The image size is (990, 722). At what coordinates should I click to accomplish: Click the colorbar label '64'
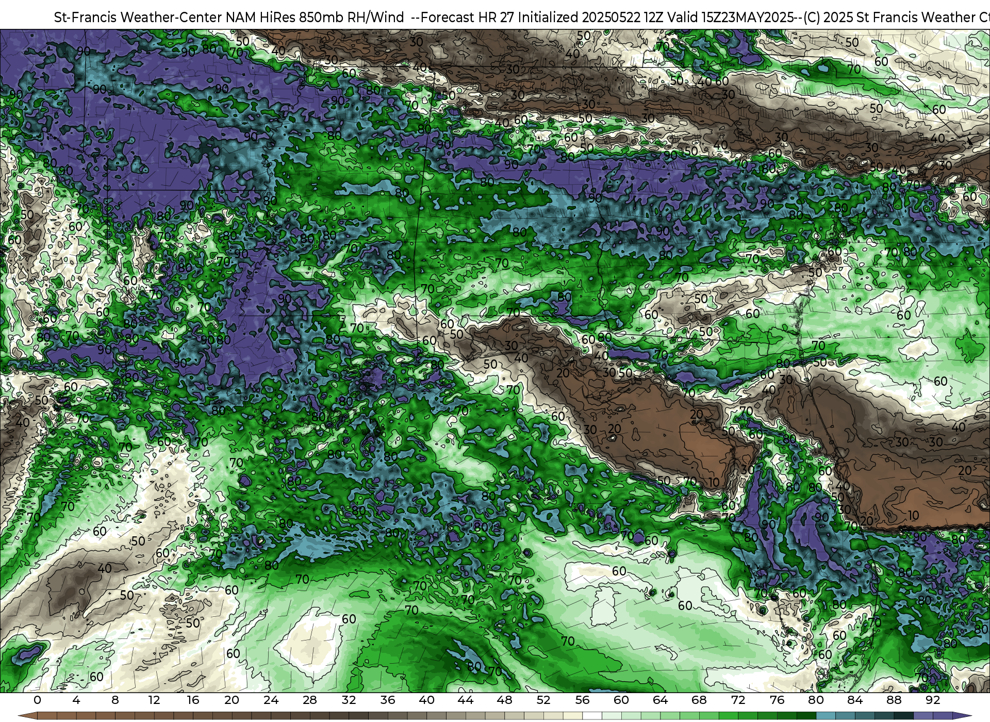pos(660,700)
